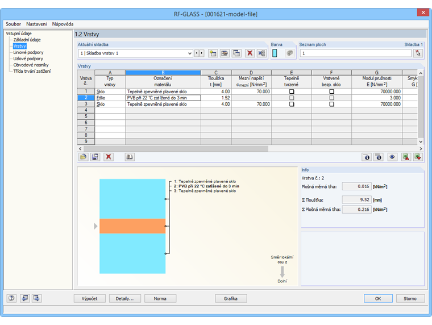The height and width of the screenshot is (325, 432).
Task: Open the Soubor menu
Action: point(13,24)
